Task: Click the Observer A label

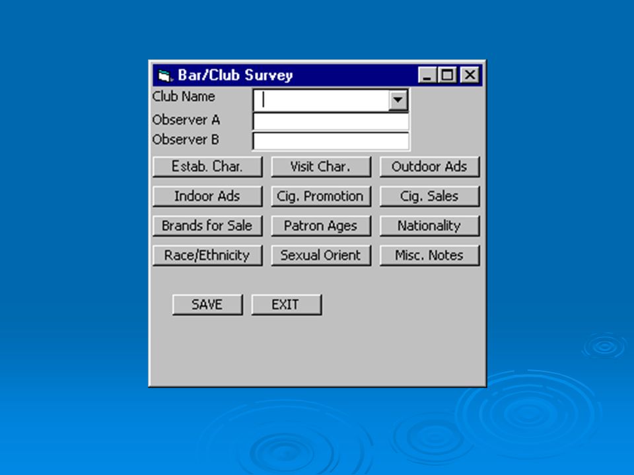Action: (x=186, y=120)
